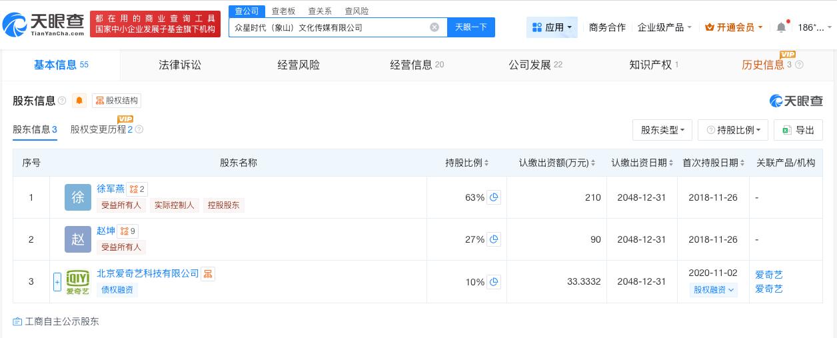Sort table by 认缴出资额 column

click(557, 163)
